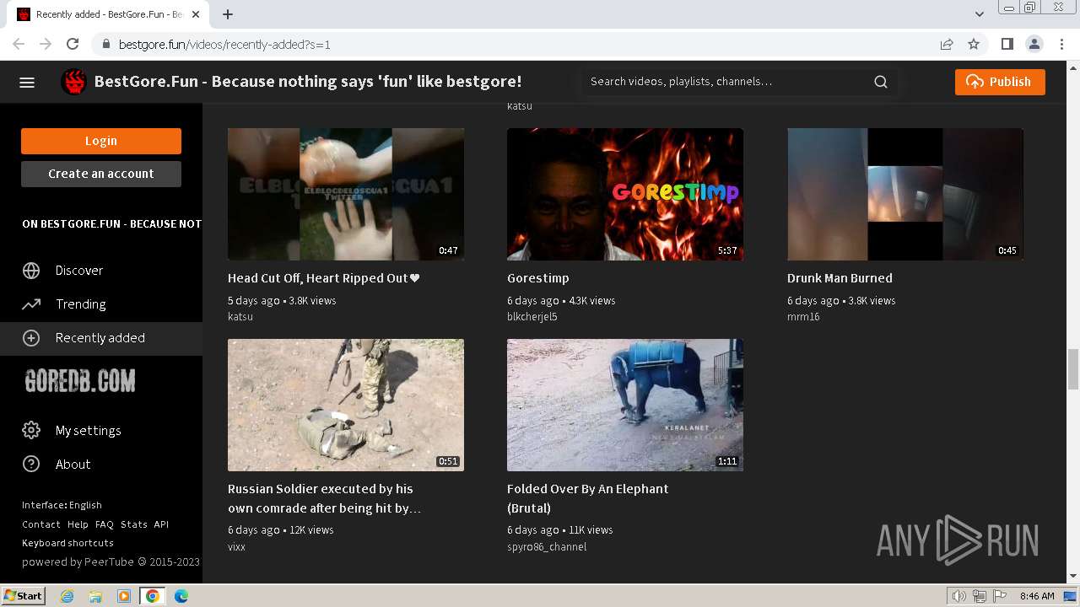Open the Gorestimp video thumbnail

[625, 194]
